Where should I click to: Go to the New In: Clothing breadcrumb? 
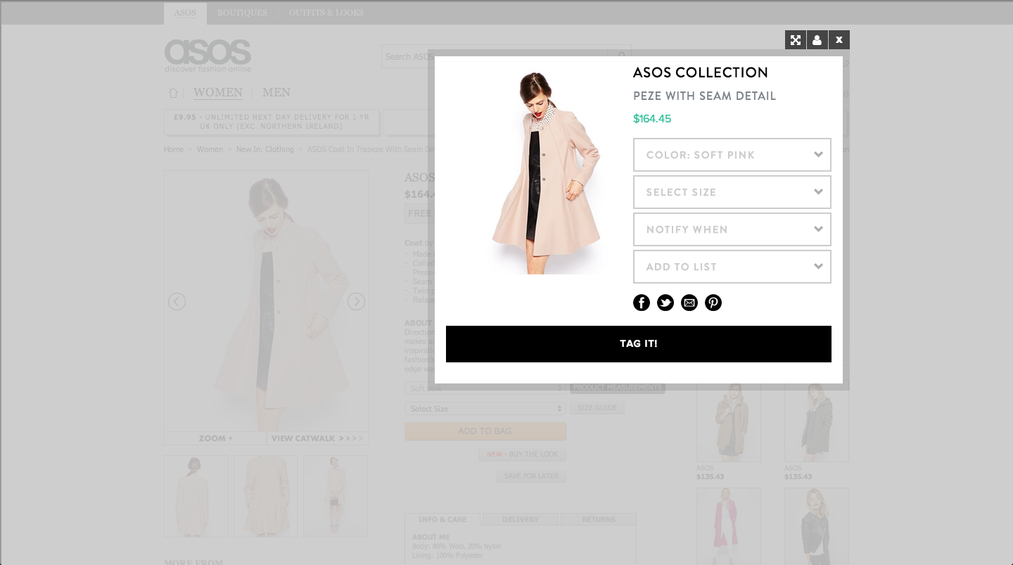(265, 149)
